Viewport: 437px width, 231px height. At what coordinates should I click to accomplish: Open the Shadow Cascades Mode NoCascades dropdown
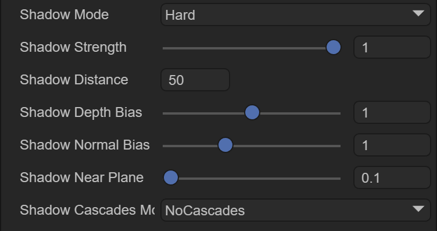click(296, 210)
